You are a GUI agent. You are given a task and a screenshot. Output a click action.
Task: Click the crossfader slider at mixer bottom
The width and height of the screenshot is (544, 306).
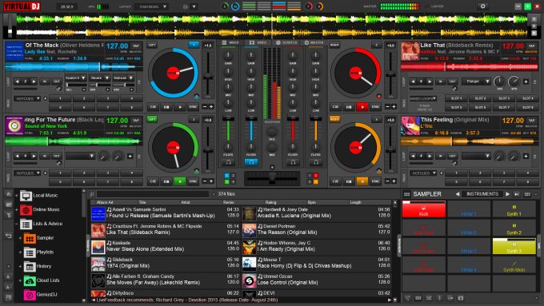[272, 179]
